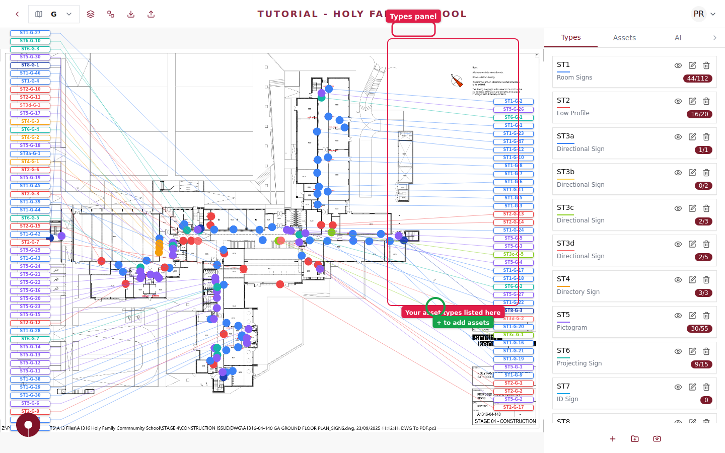Switch to the Assets tab
The width and height of the screenshot is (725, 453).
point(624,38)
